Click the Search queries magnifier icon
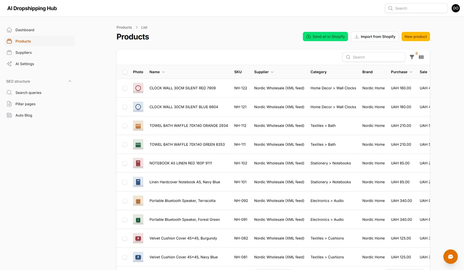This screenshot has width=464, height=270. coord(9,93)
